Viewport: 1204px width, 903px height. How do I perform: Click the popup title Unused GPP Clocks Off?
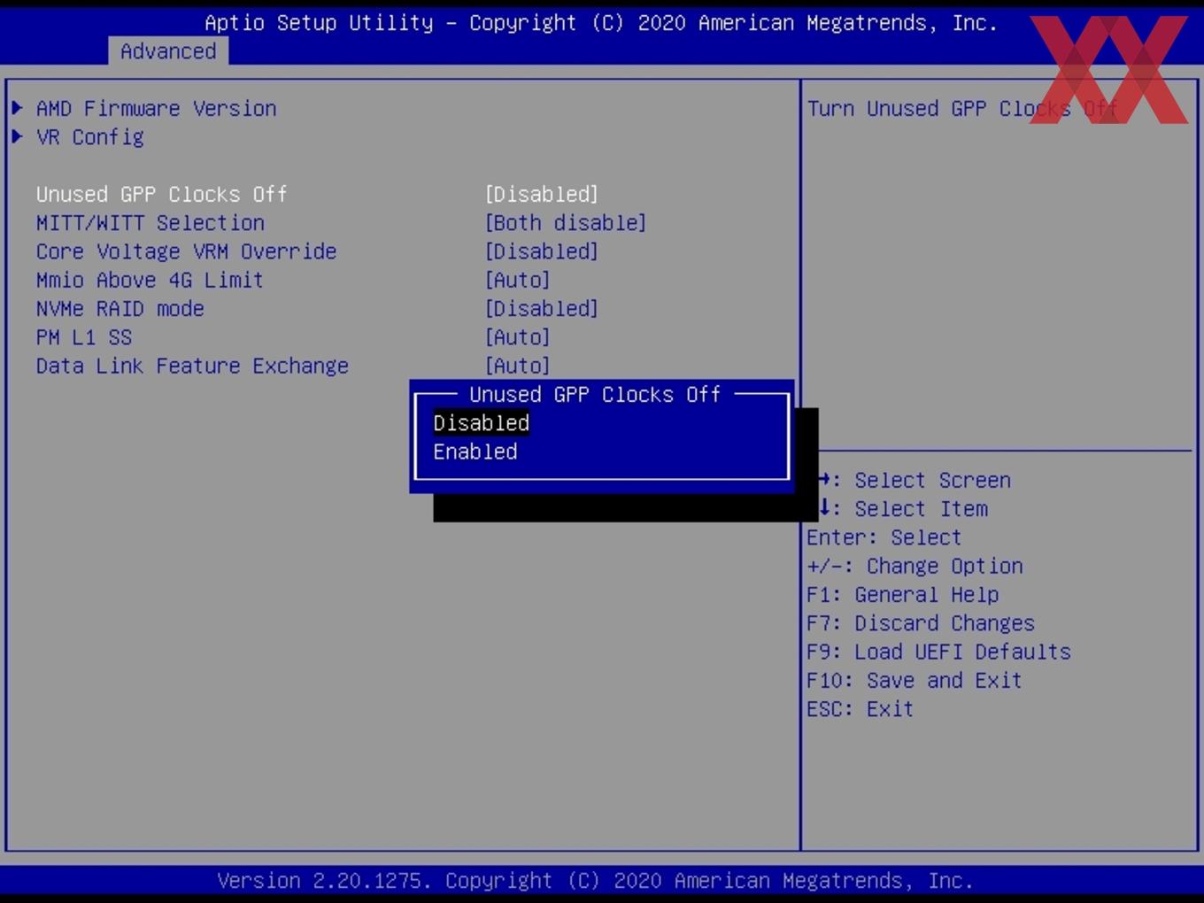tap(595, 395)
